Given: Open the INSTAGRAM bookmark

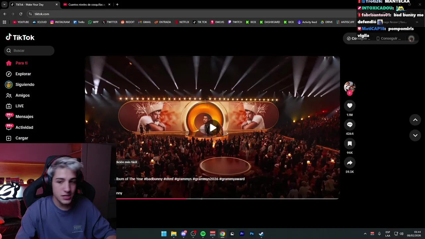Looking at the screenshot, I should 60,22.
